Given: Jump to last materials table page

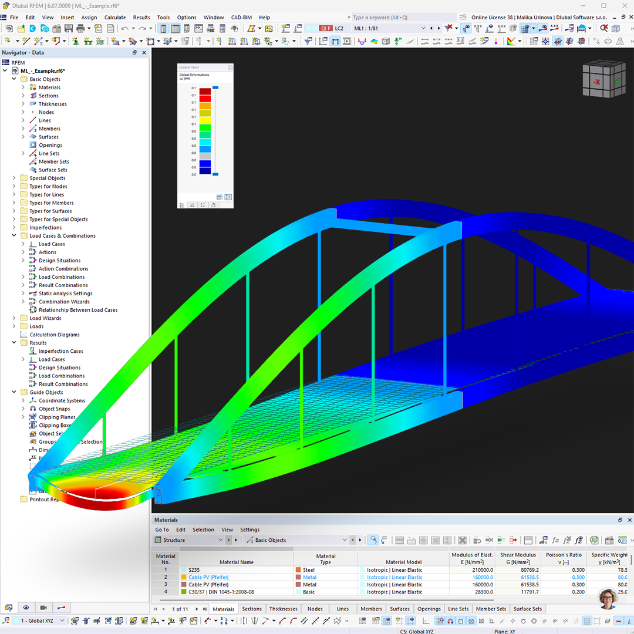Looking at the screenshot, I should click(x=205, y=609).
